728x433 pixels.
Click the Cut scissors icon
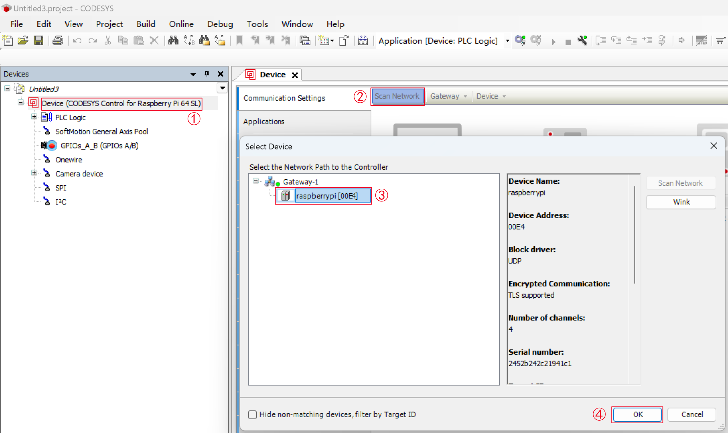pyautogui.click(x=107, y=41)
